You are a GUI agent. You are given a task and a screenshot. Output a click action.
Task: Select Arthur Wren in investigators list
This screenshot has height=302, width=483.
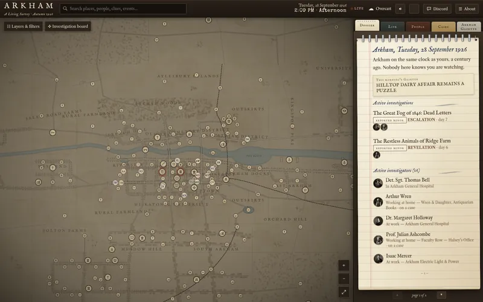(x=424, y=202)
